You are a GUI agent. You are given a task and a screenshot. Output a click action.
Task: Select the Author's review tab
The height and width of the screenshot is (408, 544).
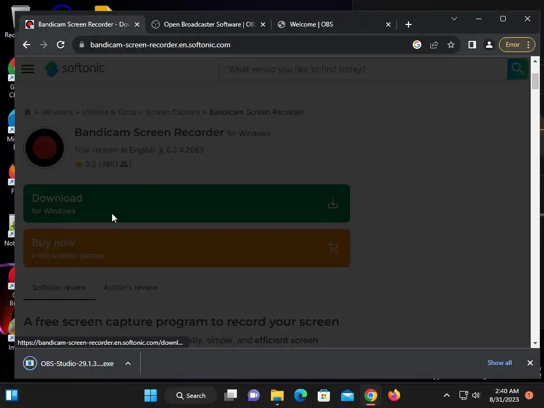tap(131, 287)
